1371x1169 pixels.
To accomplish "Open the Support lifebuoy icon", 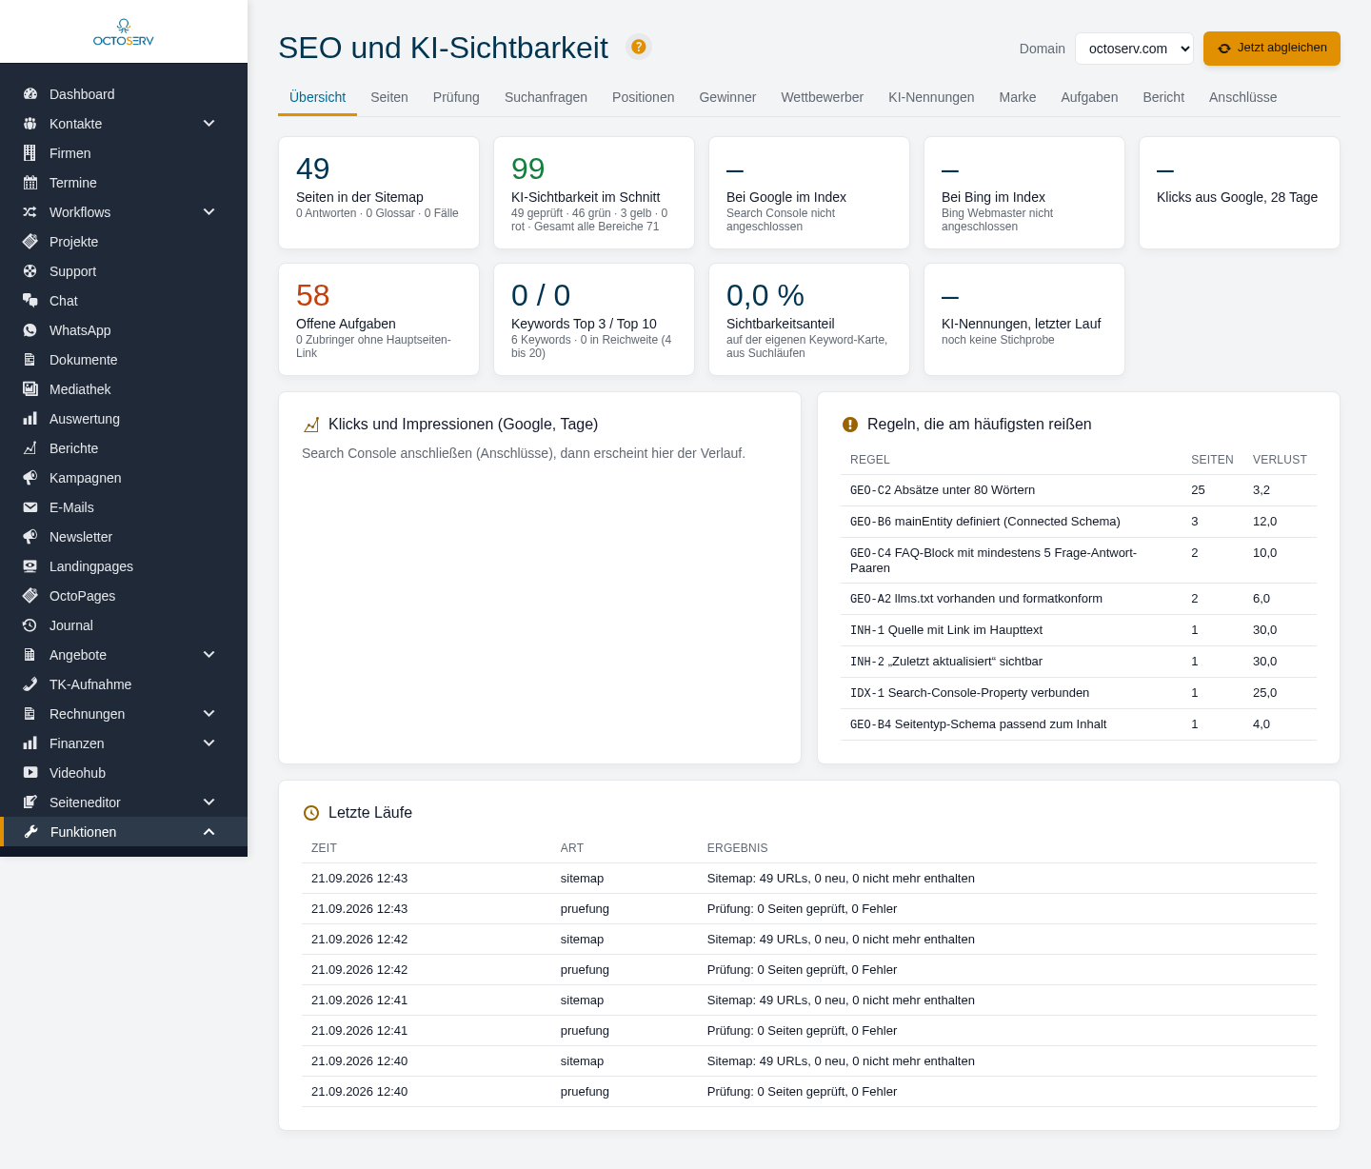I will pyautogui.click(x=30, y=271).
